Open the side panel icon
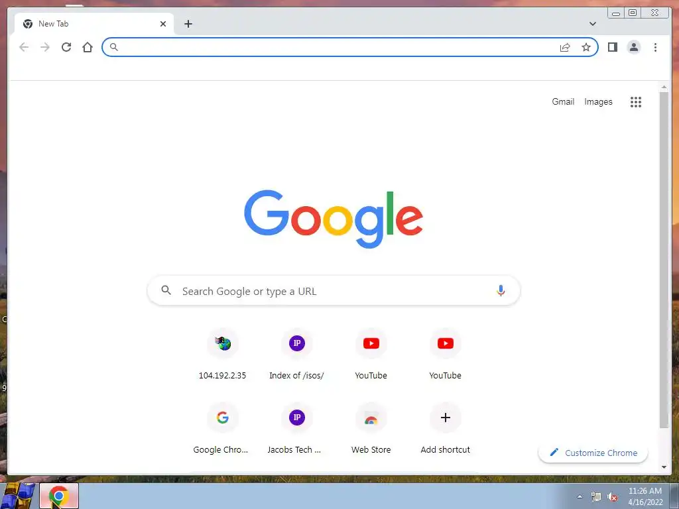The width and height of the screenshot is (679, 509). (x=612, y=47)
